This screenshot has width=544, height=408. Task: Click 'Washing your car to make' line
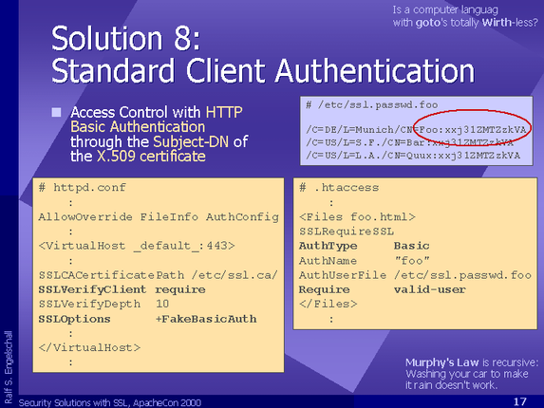coord(467,374)
